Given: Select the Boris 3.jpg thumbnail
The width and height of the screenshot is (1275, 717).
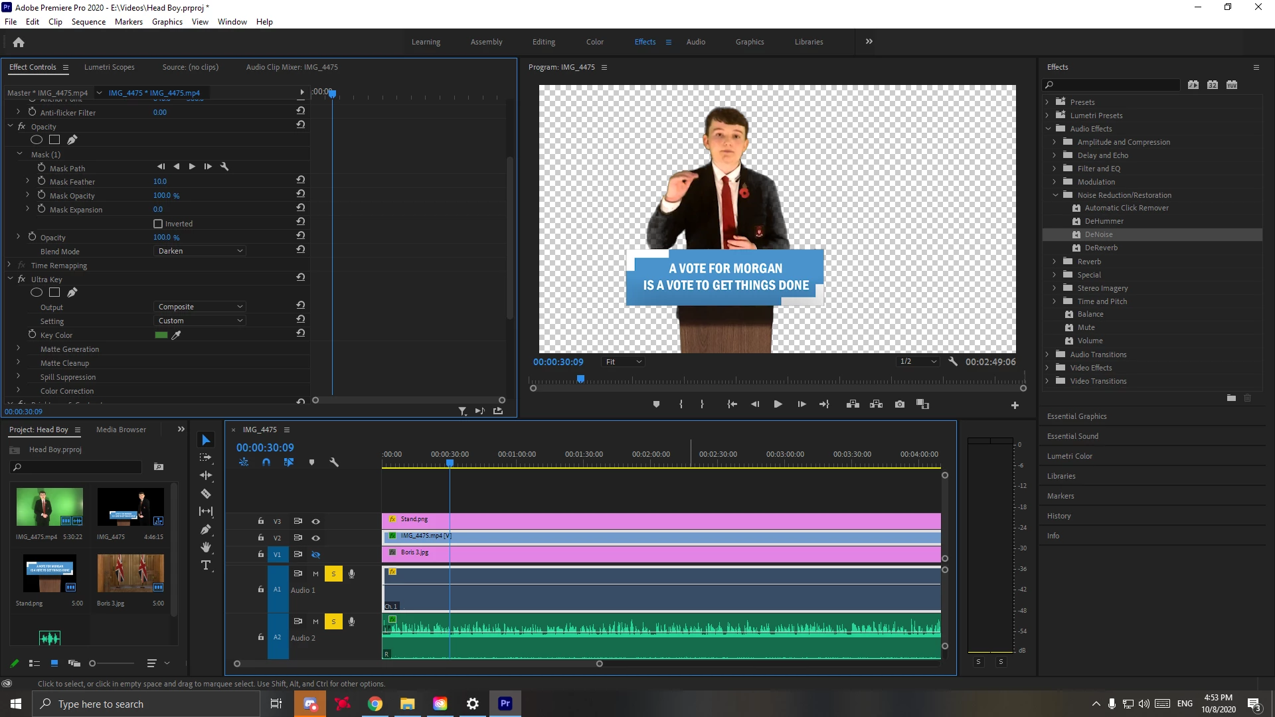Looking at the screenshot, I should pos(130,573).
